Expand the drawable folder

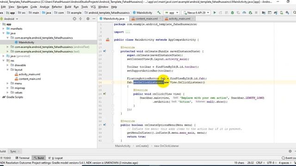7,65
